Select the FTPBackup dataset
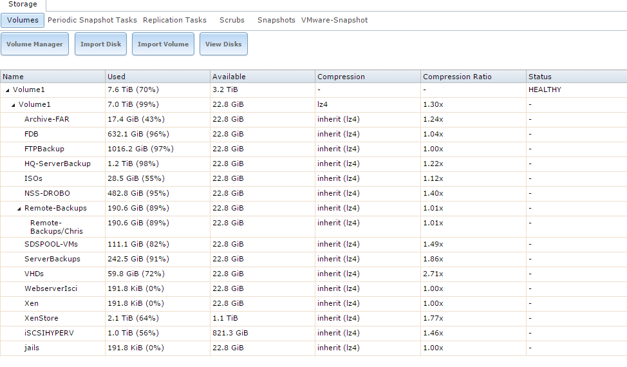 pos(44,149)
